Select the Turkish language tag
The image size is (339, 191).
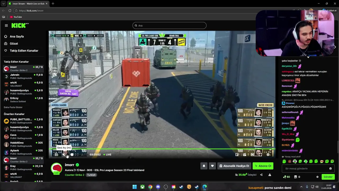point(91,175)
